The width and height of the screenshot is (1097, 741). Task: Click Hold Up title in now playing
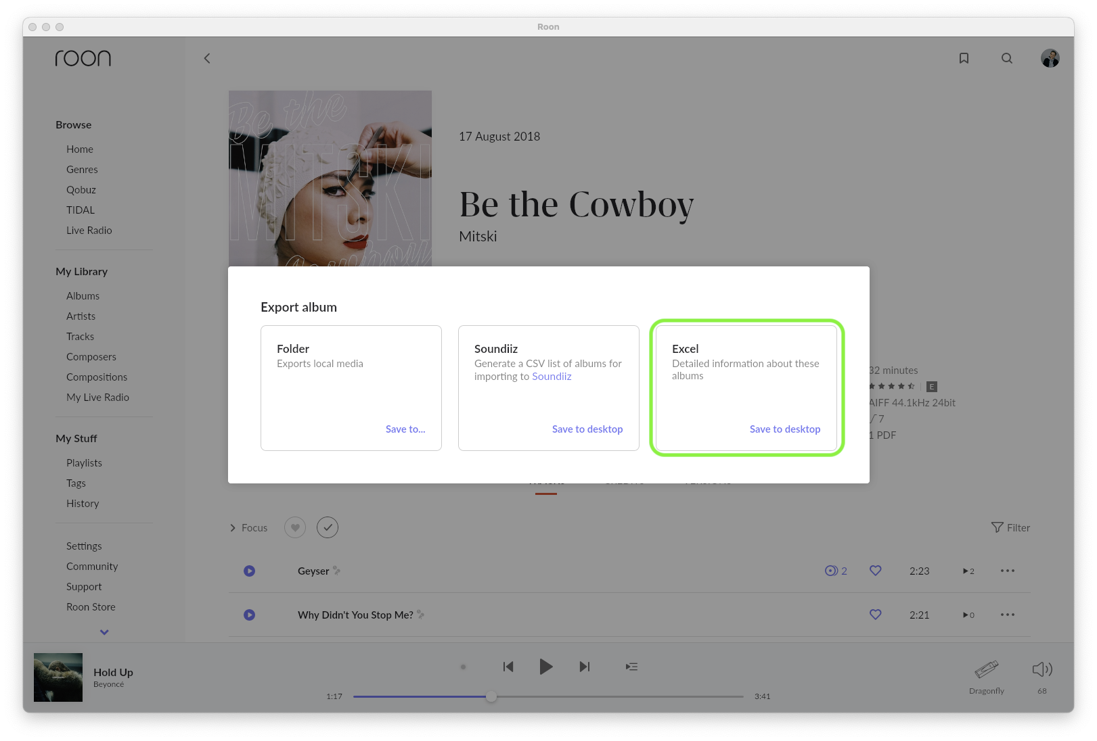pyautogui.click(x=113, y=672)
